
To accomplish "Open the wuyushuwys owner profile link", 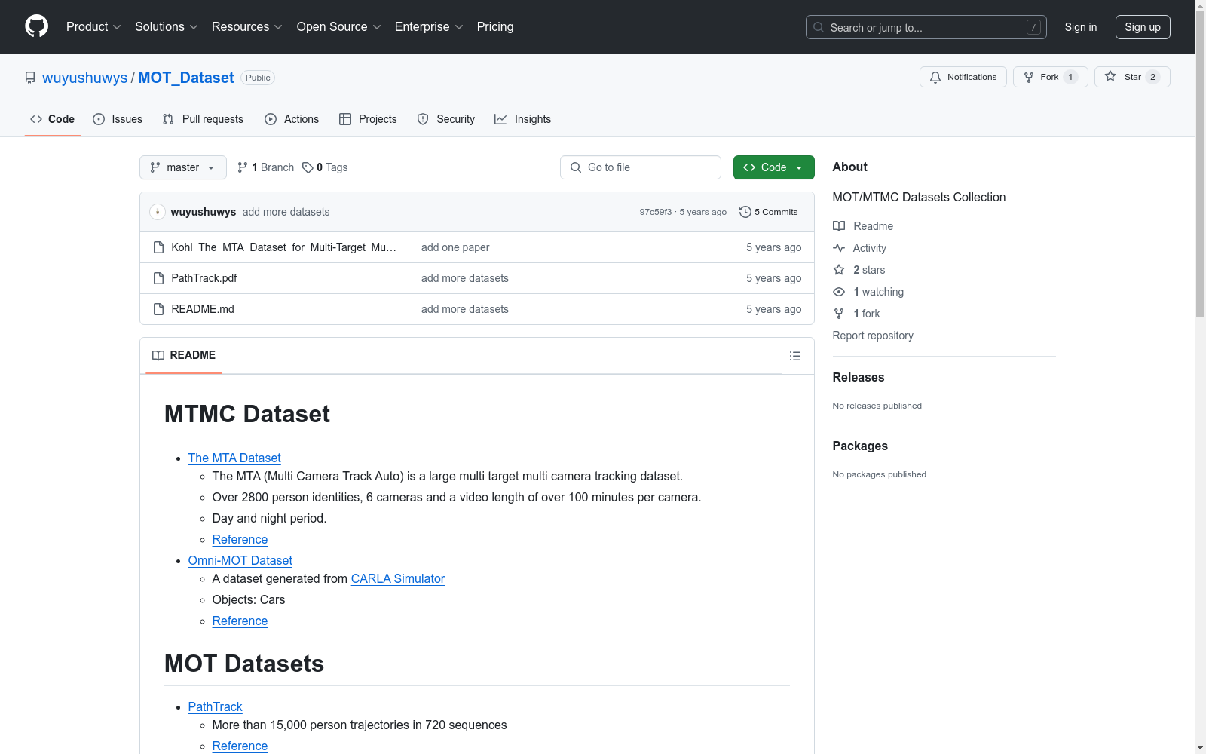I will (x=85, y=78).
